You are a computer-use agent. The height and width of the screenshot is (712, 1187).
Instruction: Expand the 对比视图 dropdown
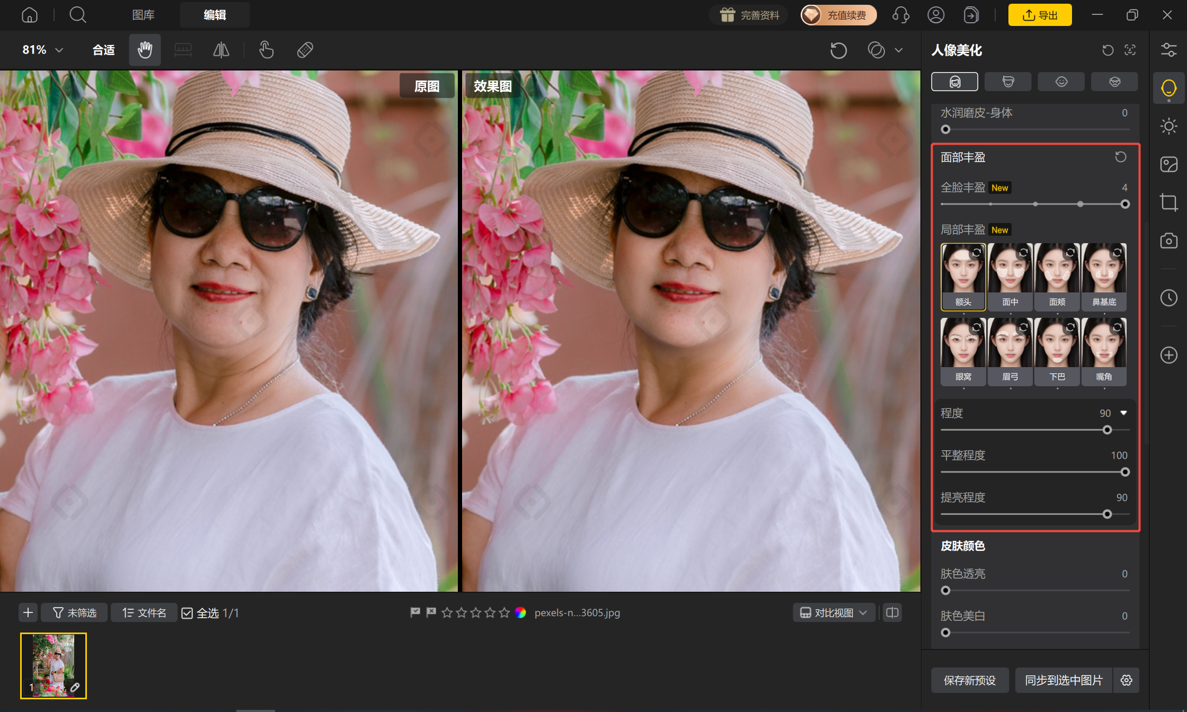tap(834, 613)
